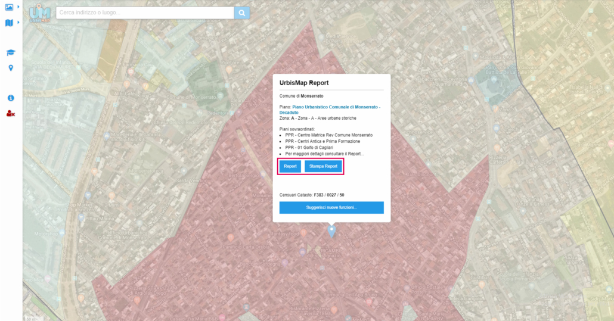Image resolution: width=614 pixels, height=321 pixels.
Task: Click text PPR - 01 Golfo di Cagliari
Action: (309, 148)
